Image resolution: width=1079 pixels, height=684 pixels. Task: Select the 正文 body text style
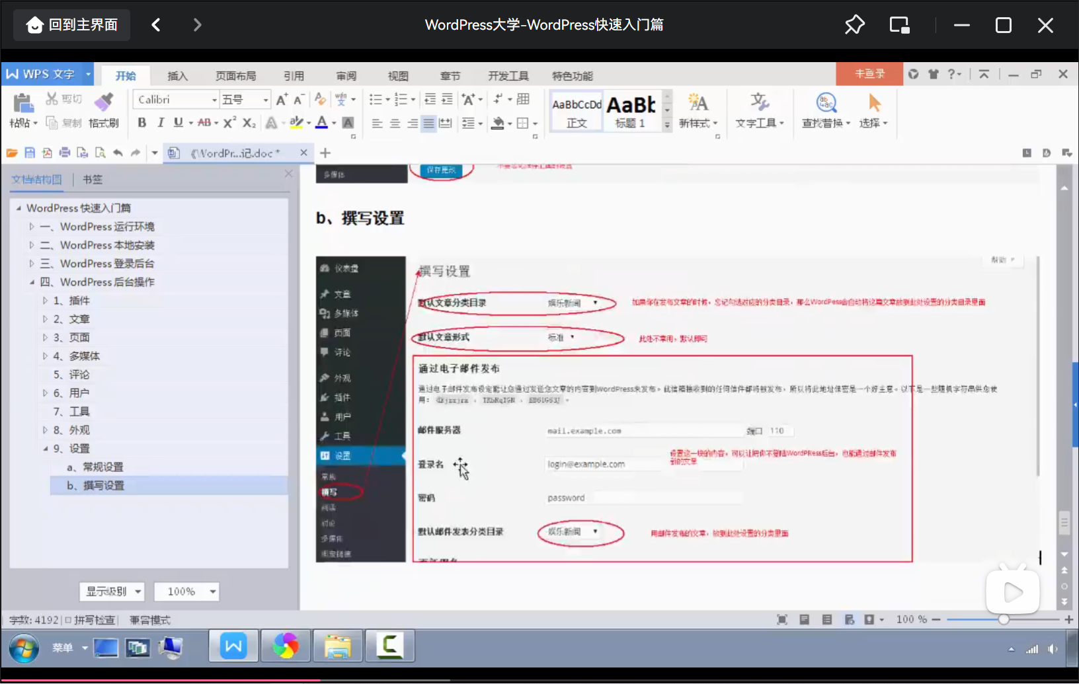[x=577, y=112]
